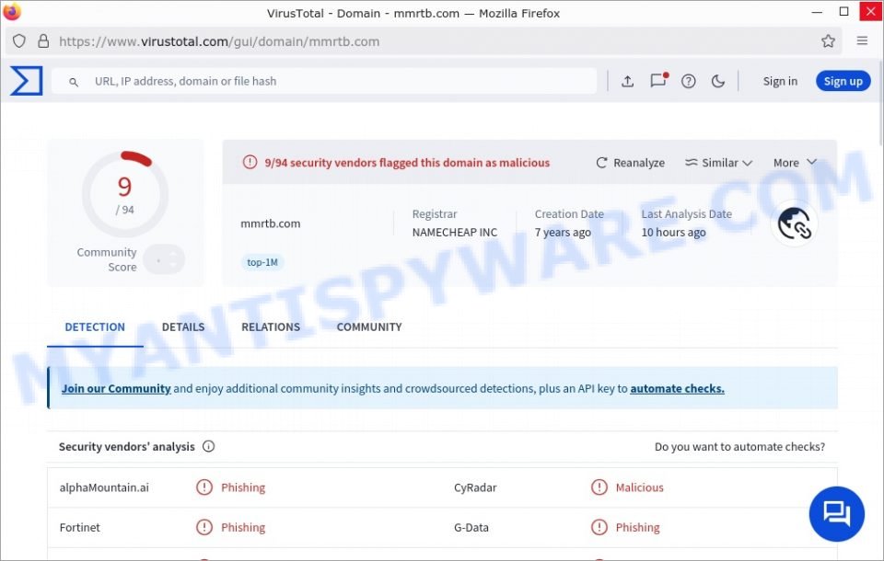Click the warning icon next to CyRadar Malicious
Image resolution: width=884 pixels, height=561 pixels.
(x=599, y=487)
